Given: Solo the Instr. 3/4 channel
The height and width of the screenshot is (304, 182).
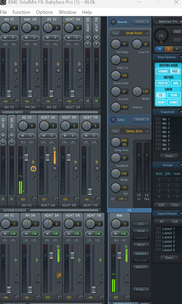Looking at the screenshot, I should (x=34, y=37).
